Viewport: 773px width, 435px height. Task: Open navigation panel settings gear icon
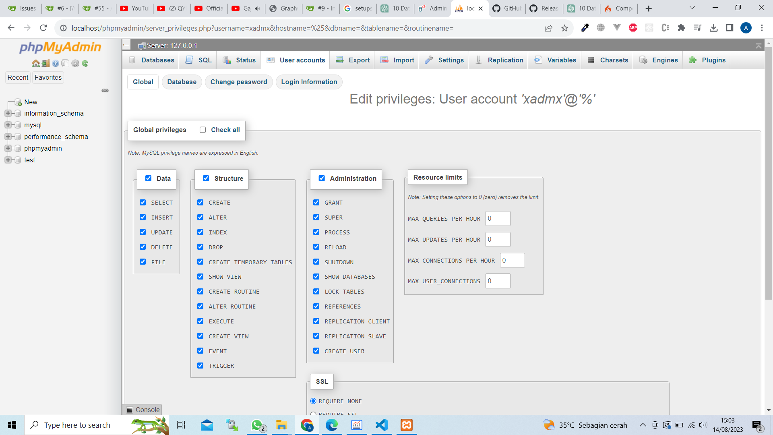click(x=75, y=63)
